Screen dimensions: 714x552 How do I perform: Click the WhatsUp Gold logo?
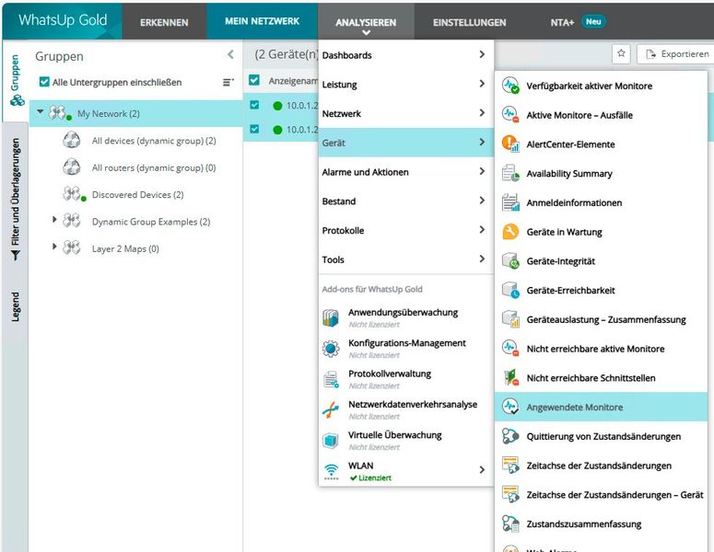click(x=63, y=20)
